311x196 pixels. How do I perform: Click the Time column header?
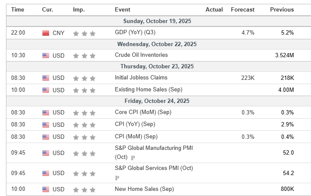(18, 9)
